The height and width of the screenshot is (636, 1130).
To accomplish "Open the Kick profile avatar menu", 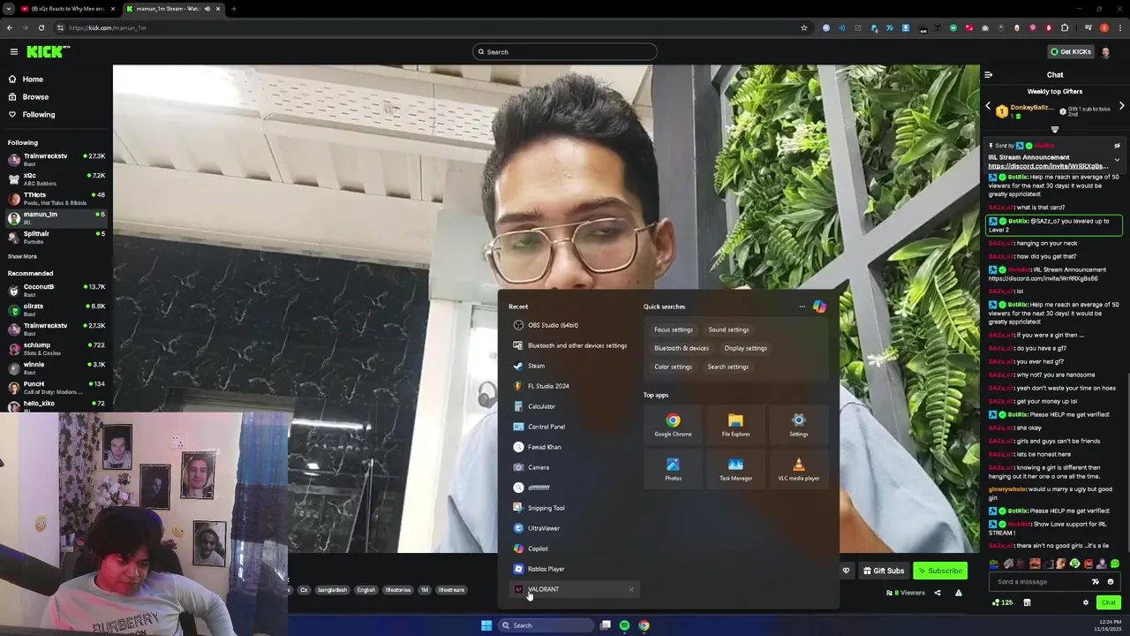I will point(1106,52).
